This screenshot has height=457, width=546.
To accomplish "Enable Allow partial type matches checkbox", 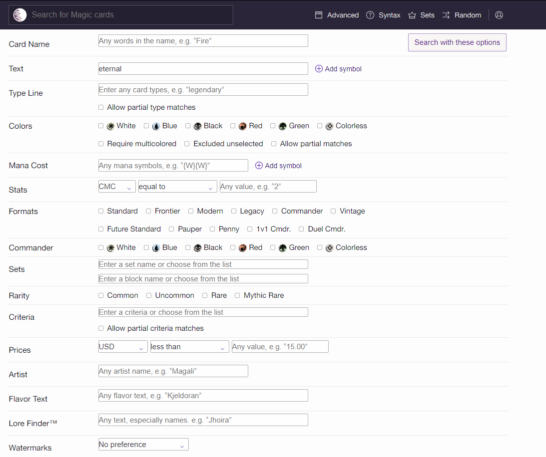I will 101,107.
